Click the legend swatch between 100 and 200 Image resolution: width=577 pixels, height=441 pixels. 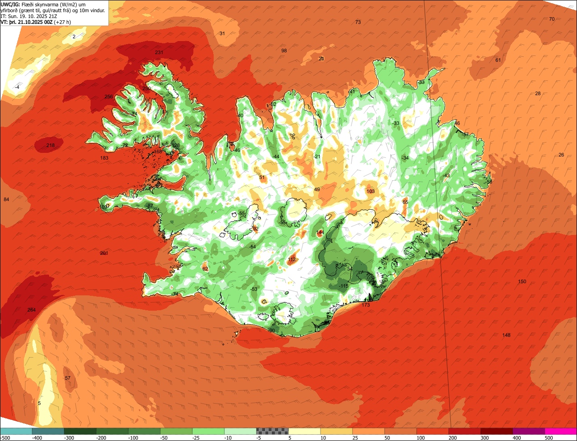(x=432, y=431)
